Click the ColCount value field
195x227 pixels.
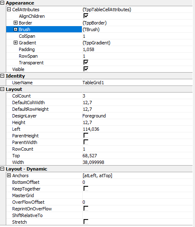tap(137, 96)
